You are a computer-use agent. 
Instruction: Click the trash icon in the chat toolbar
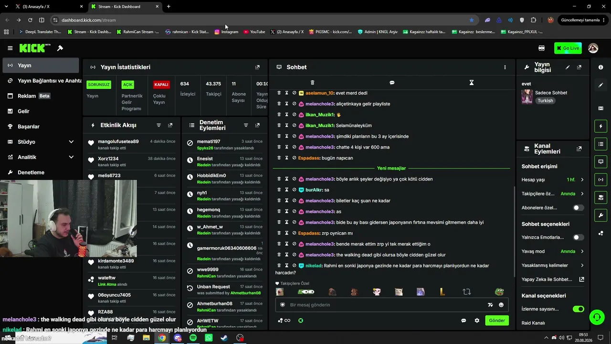313,83
